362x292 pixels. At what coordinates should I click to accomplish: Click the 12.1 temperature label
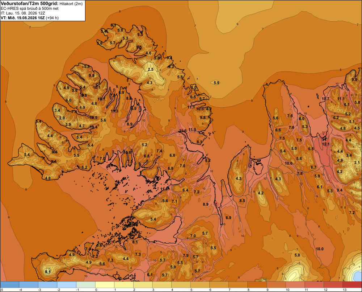(x=326, y=144)
